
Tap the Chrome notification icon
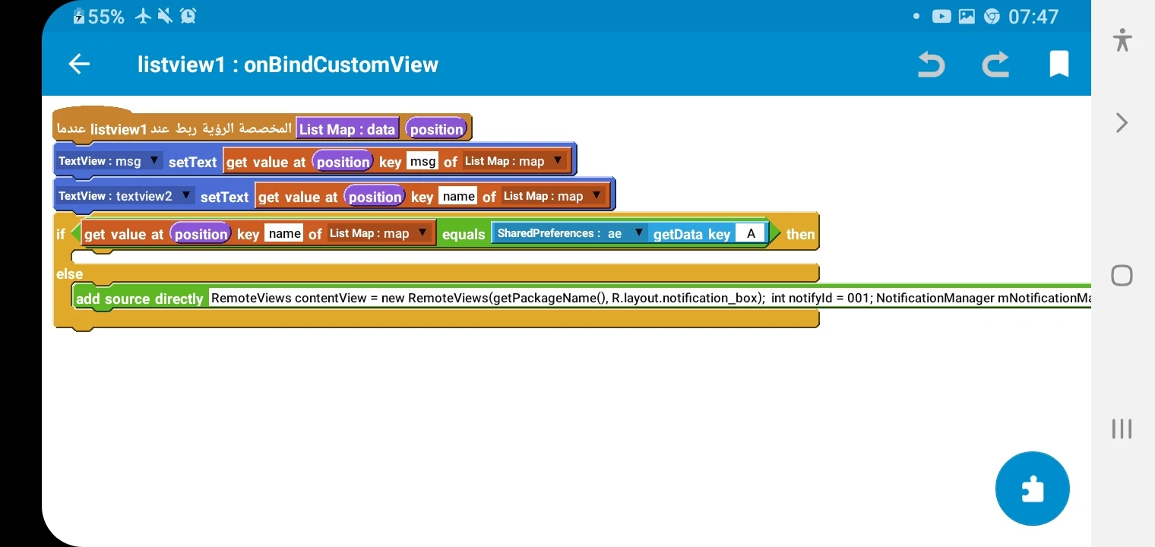click(992, 16)
